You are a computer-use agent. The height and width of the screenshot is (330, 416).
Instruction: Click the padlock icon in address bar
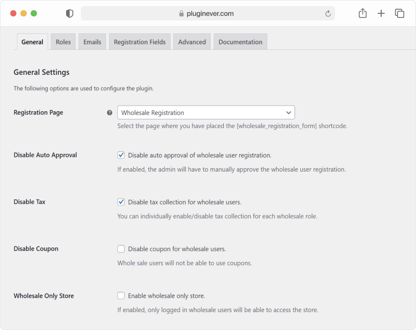tap(181, 14)
